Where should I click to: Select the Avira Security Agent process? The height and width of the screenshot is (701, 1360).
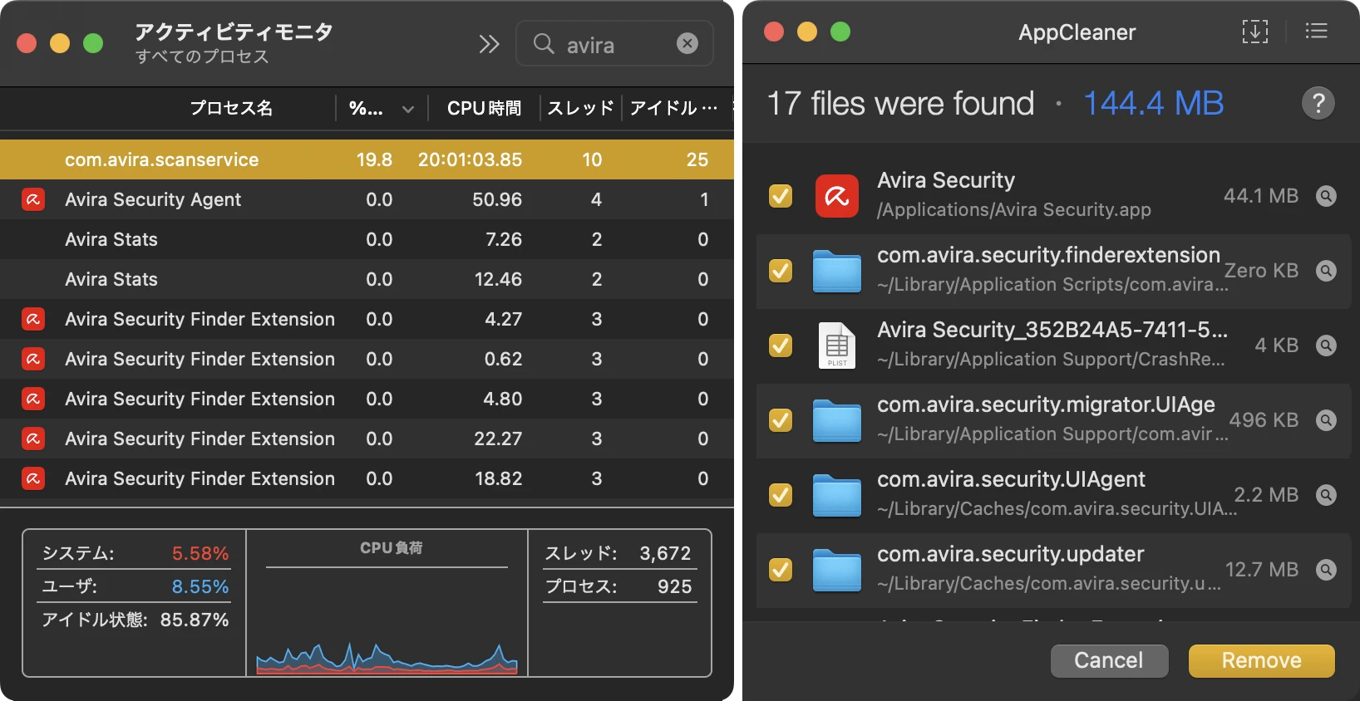click(153, 199)
